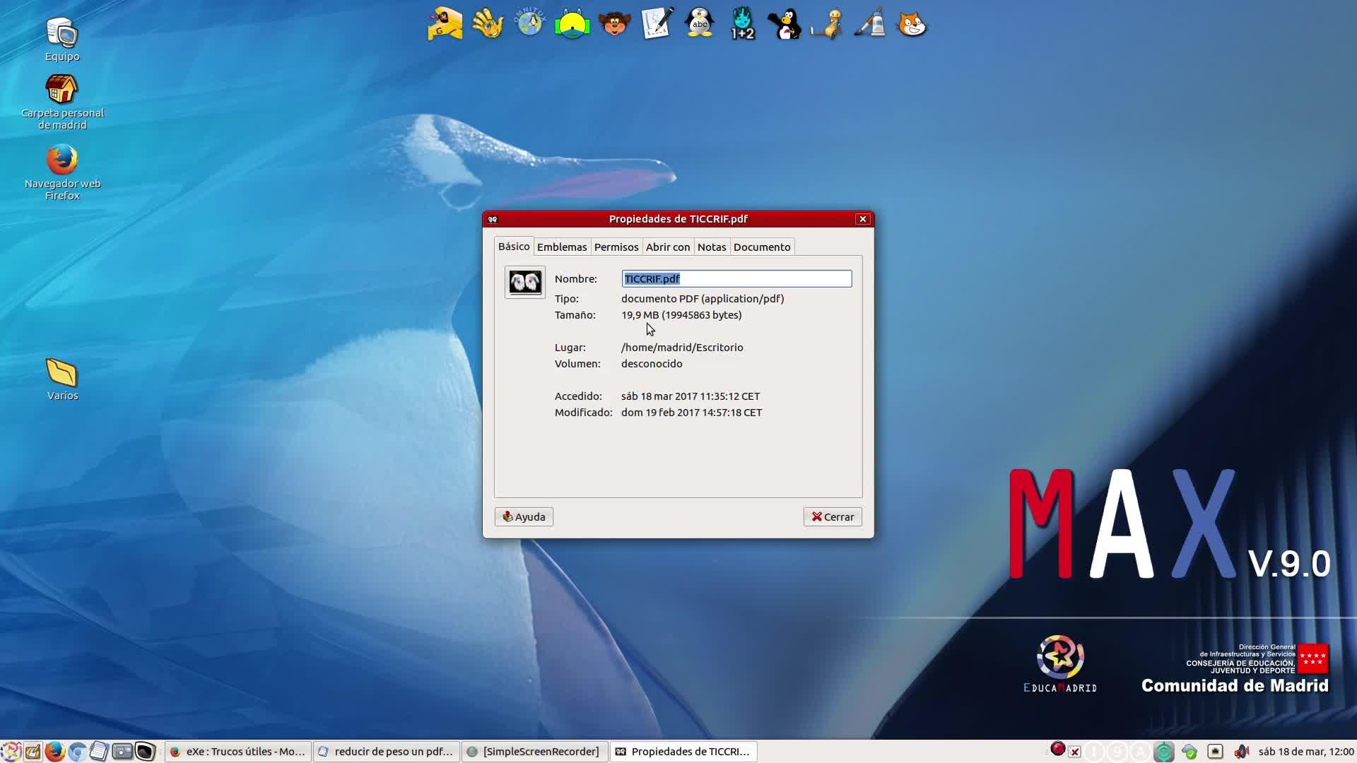Open the Varios folder
Image resolution: width=1357 pixels, height=763 pixels.
62,373
